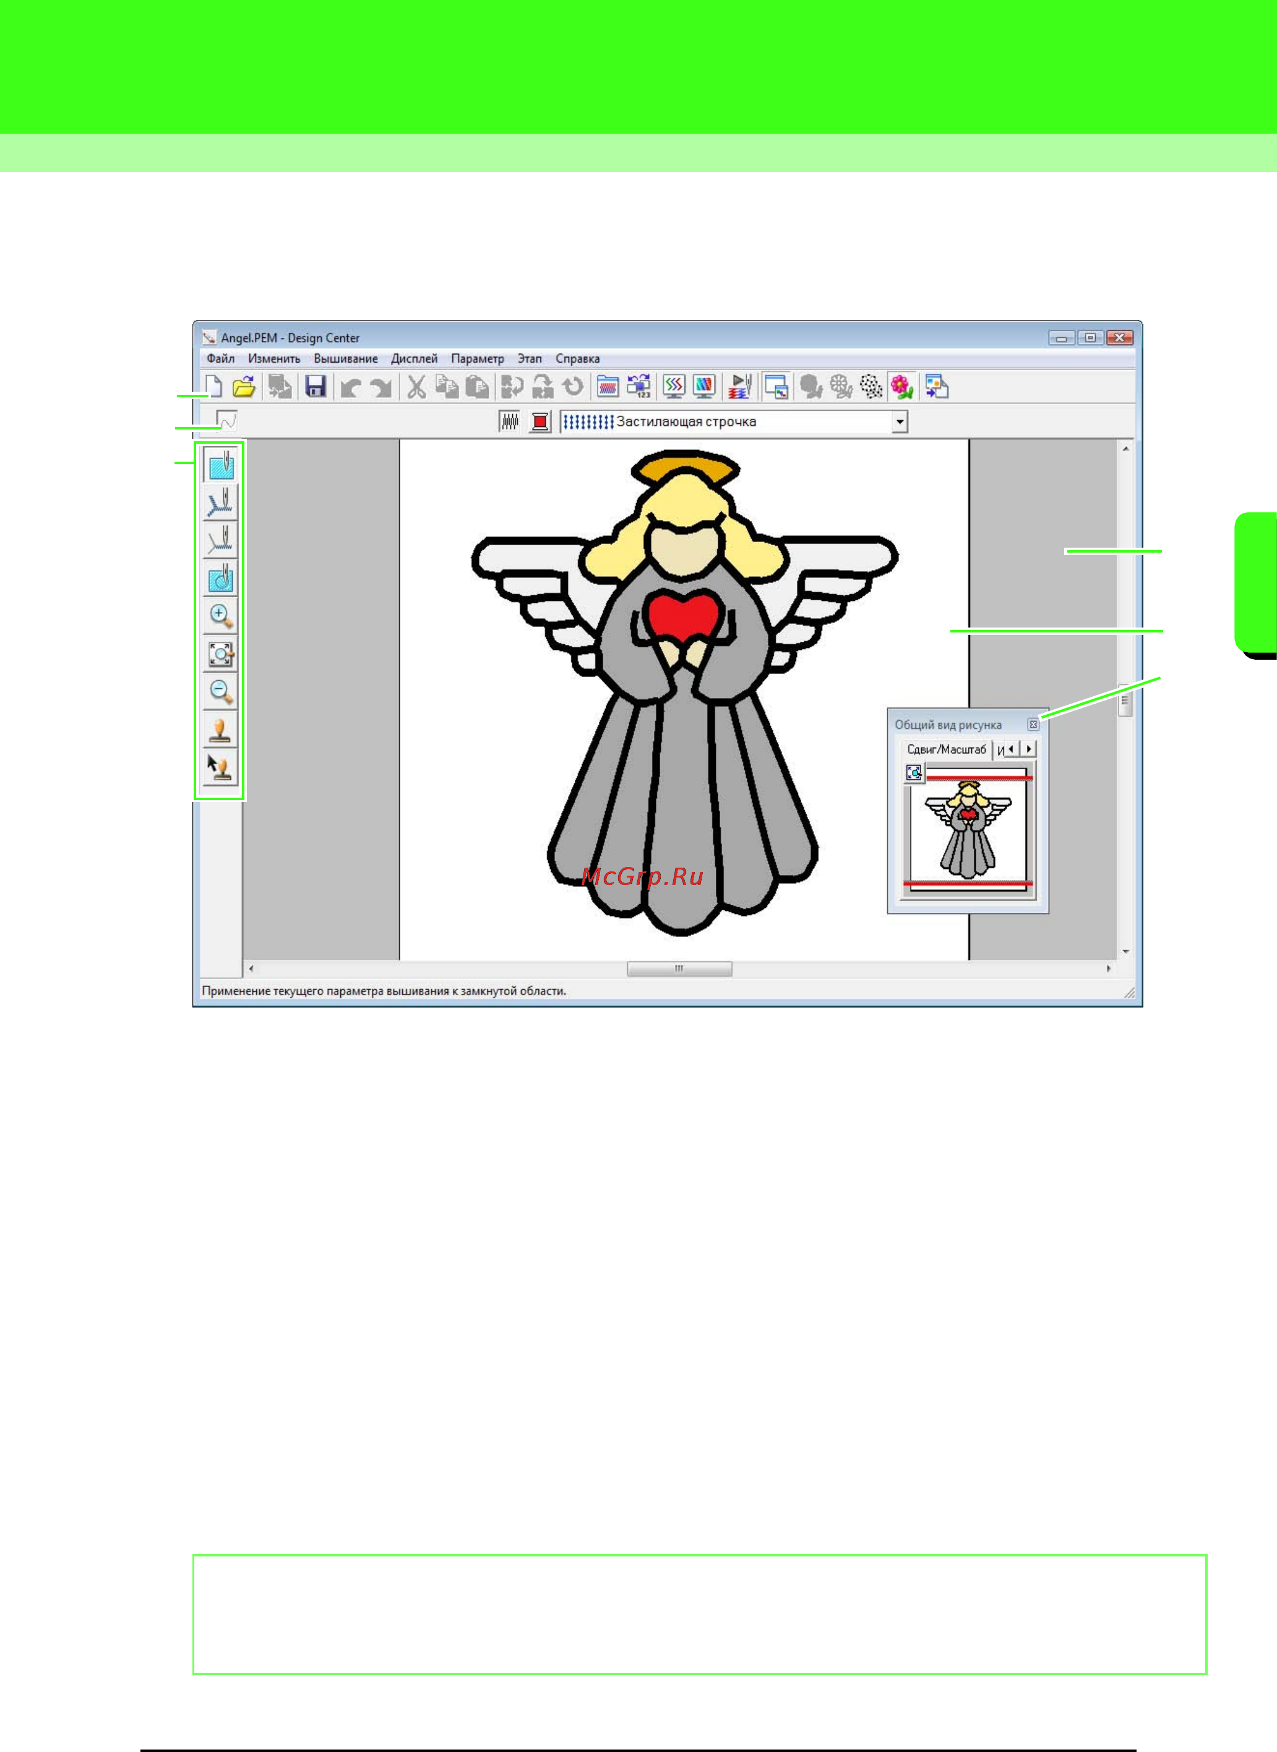Click the stitch preview monitor icon

674,386
